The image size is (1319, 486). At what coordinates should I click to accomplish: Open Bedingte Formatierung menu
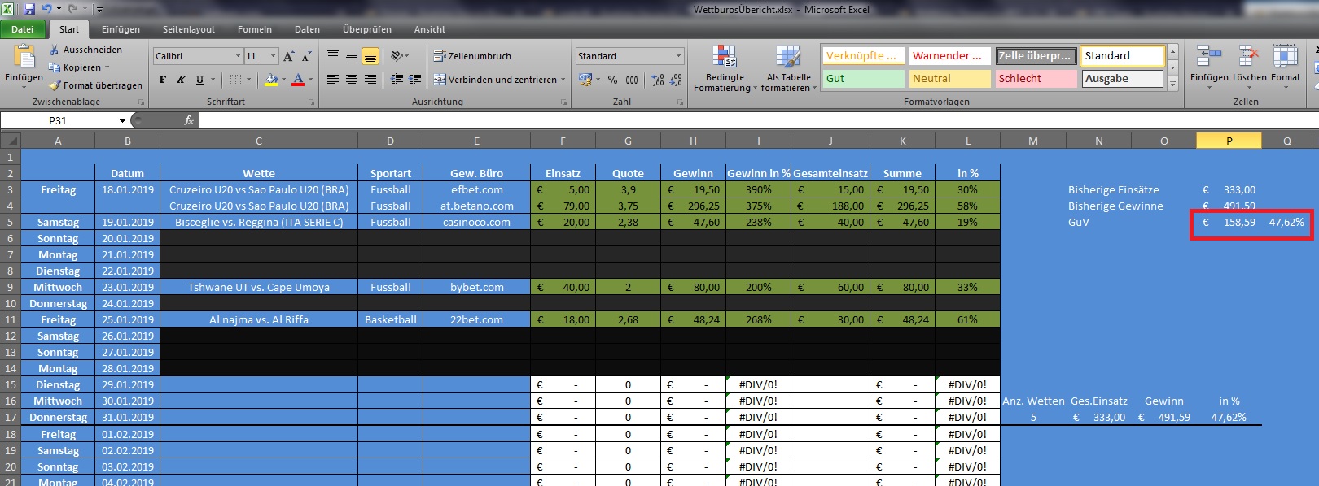click(725, 68)
